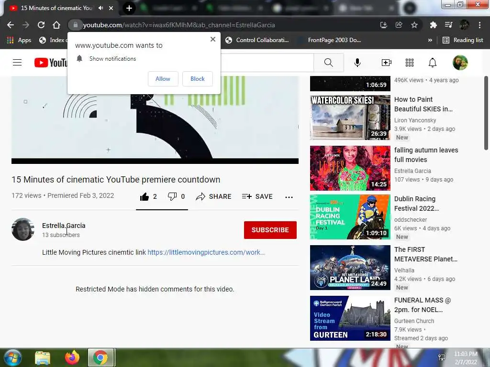Viewport: 490px width, 367px height.
Task: Share this page using address bar share icon
Action: click(399, 25)
